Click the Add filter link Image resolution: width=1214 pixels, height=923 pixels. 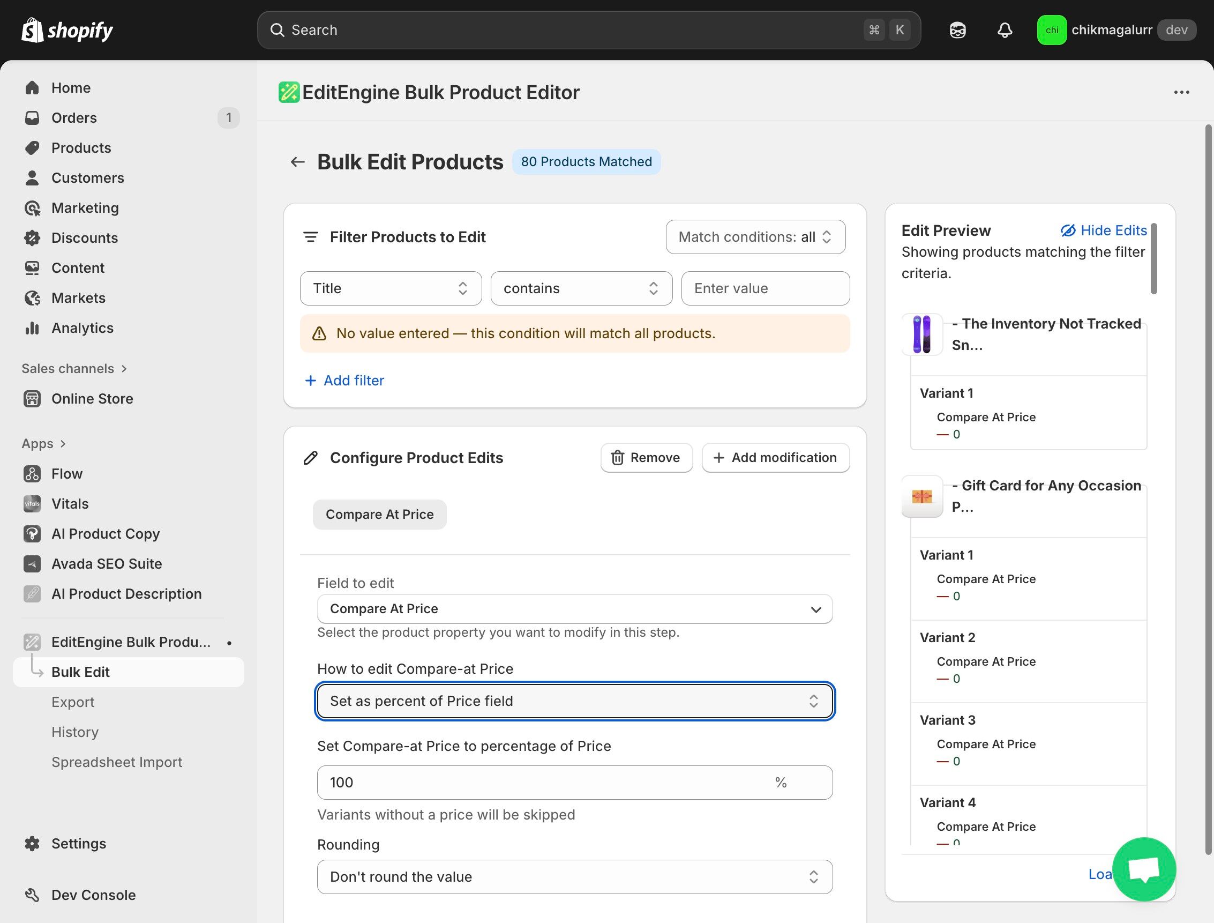pyautogui.click(x=344, y=380)
